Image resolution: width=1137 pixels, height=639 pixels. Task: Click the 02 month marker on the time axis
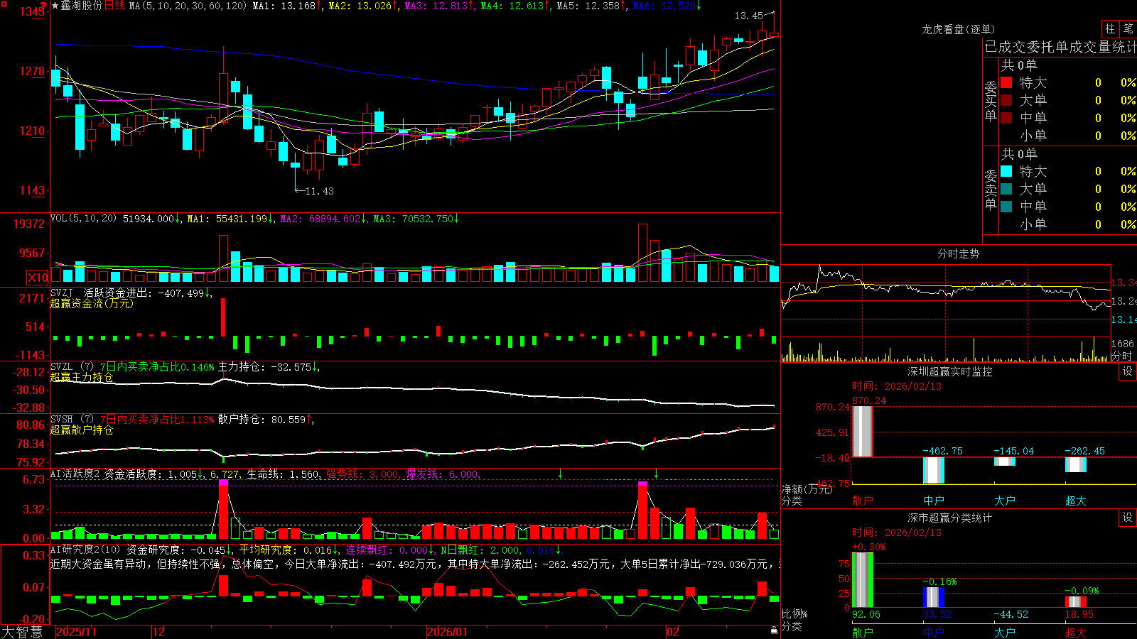coord(672,632)
